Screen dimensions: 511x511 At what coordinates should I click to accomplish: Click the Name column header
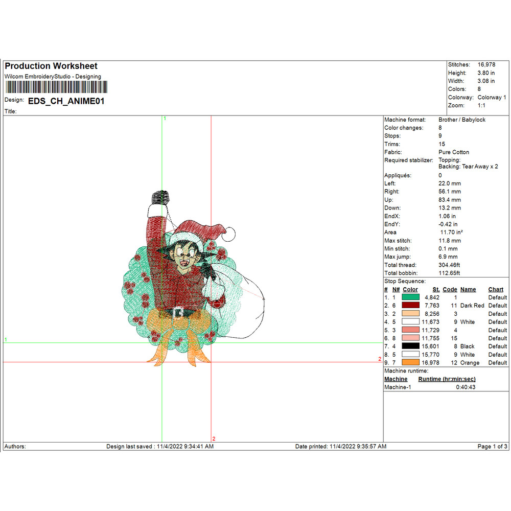(468, 289)
